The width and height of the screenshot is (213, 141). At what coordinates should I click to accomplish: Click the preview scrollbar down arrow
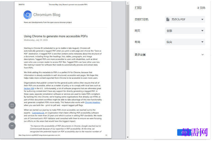tap(128, 137)
